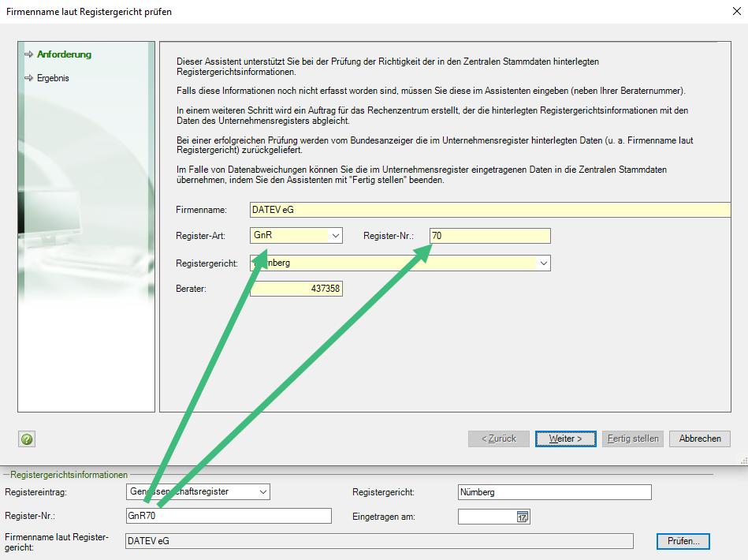The width and height of the screenshot is (748, 560).
Task: Click the Weiter button
Action: tap(565, 439)
